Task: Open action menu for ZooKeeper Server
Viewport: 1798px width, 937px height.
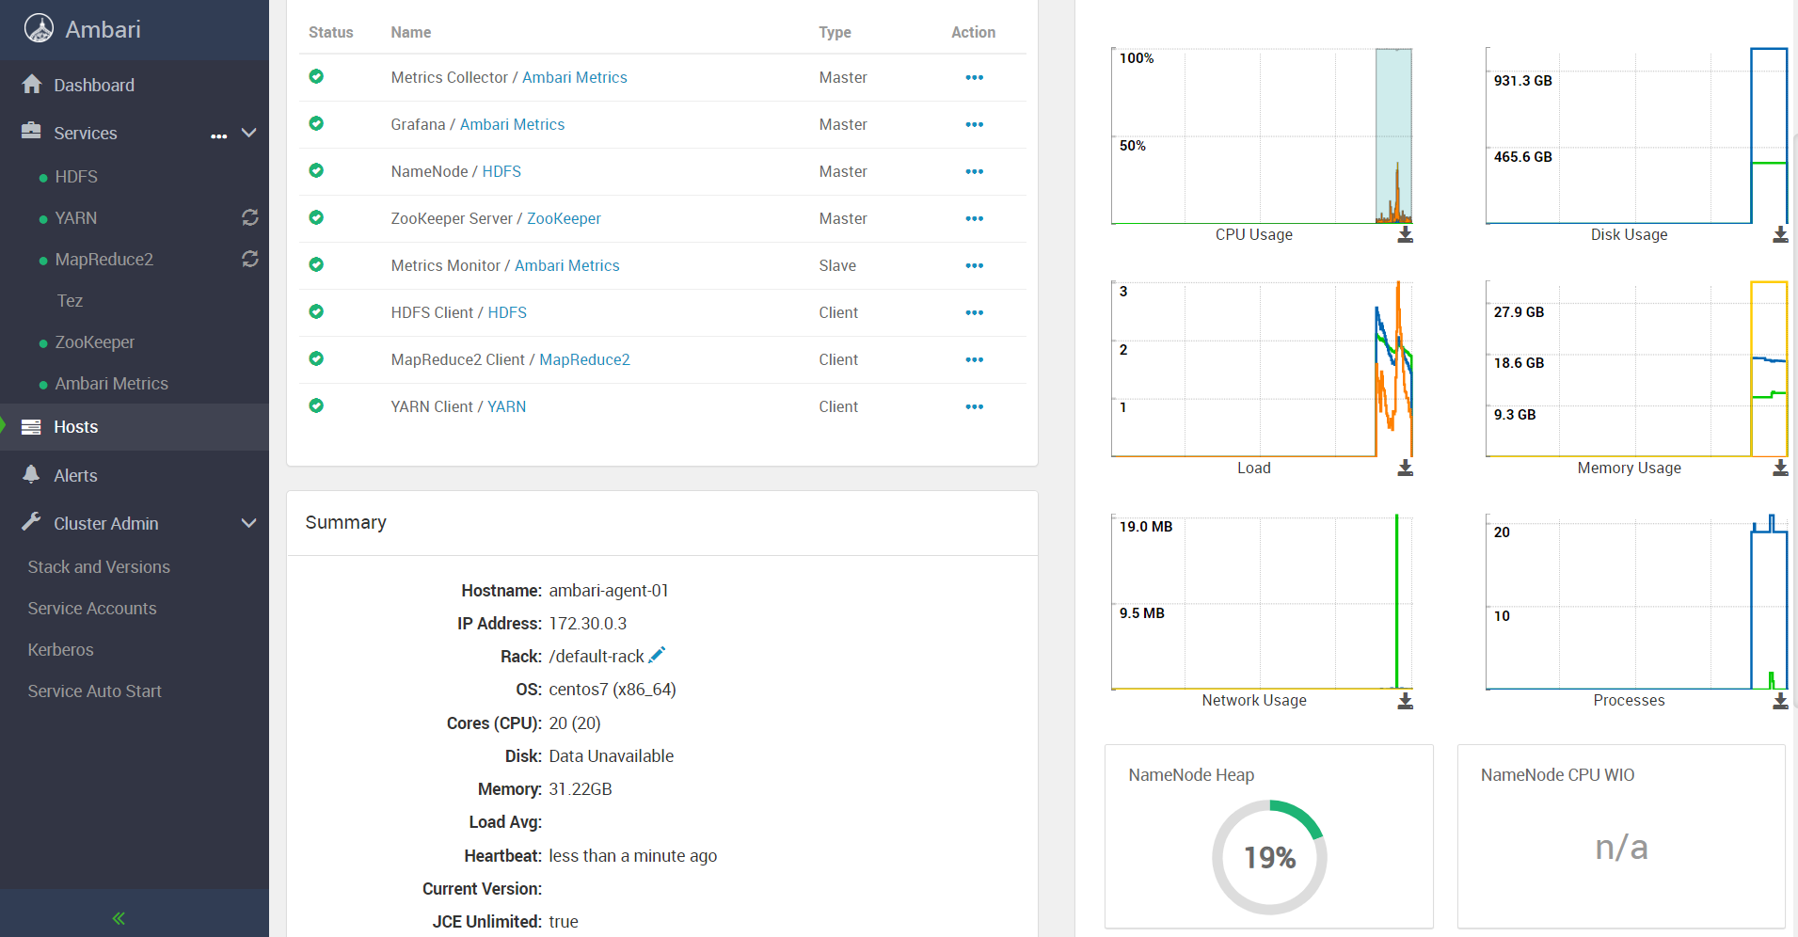Action: coord(974,218)
